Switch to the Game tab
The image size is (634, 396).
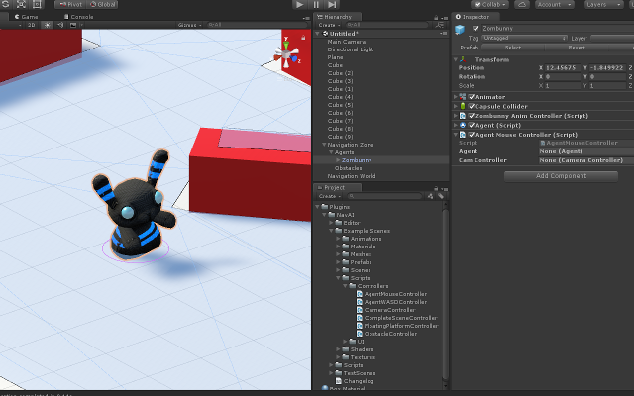27,17
